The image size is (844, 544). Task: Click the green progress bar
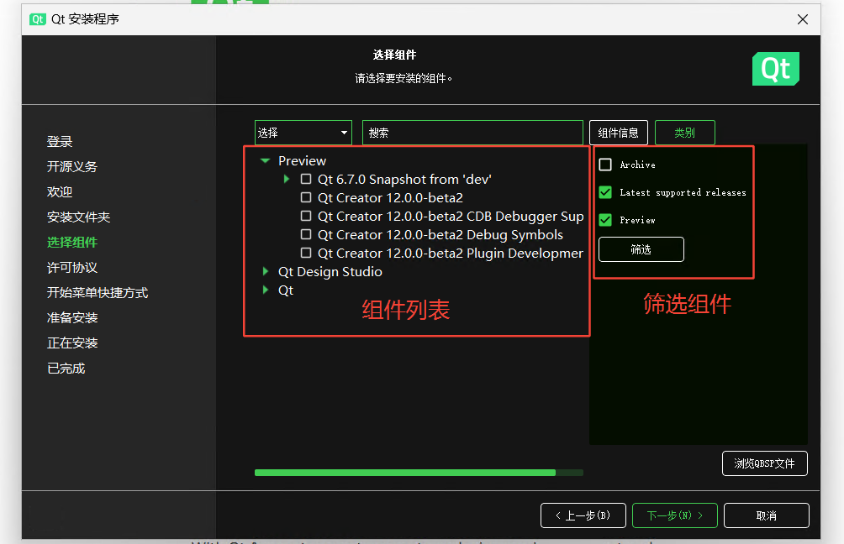pos(419,473)
